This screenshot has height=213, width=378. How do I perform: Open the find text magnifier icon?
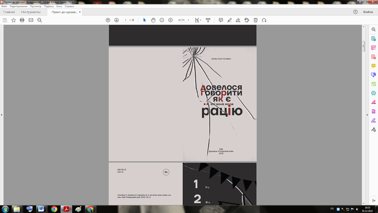click(40, 20)
